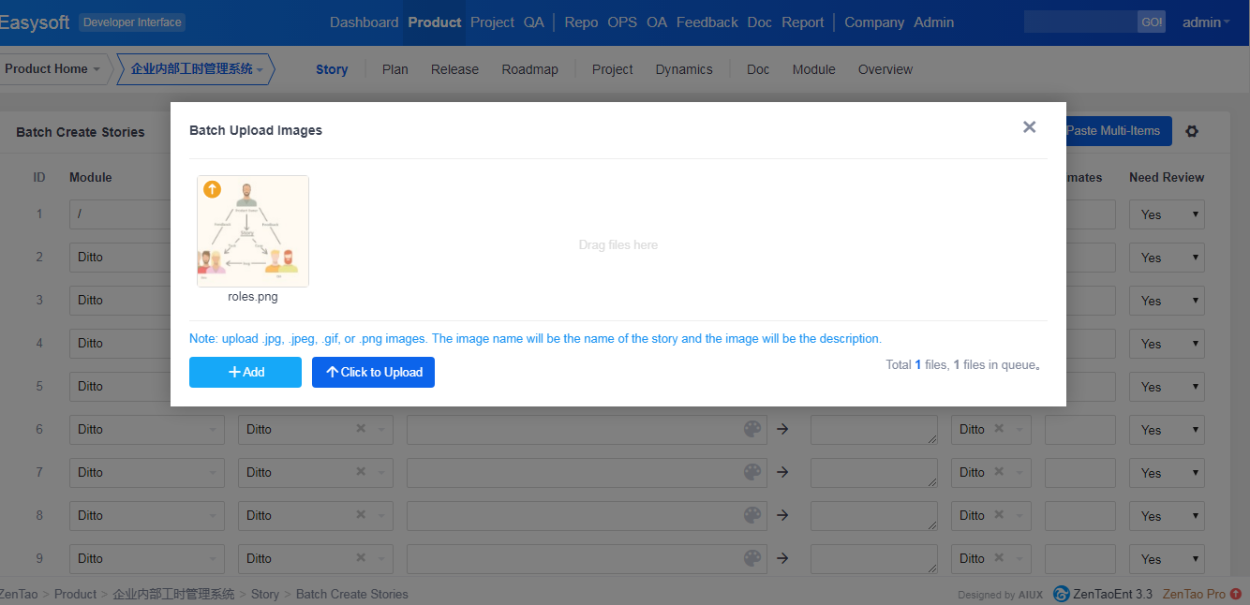Click the Add button
This screenshot has height=605, width=1250.
tap(246, 372)
